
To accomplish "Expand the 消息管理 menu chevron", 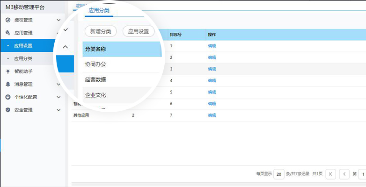I will click(59, 84).
